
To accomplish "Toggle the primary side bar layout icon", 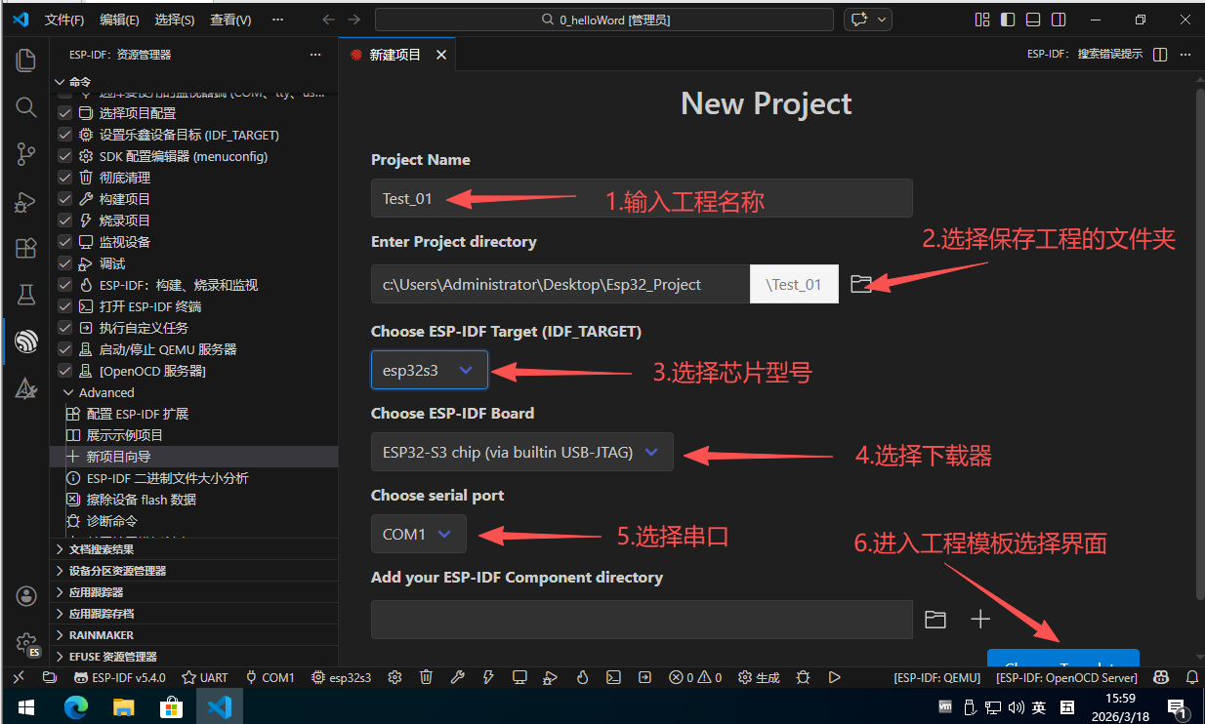I will pos(1007,20).
